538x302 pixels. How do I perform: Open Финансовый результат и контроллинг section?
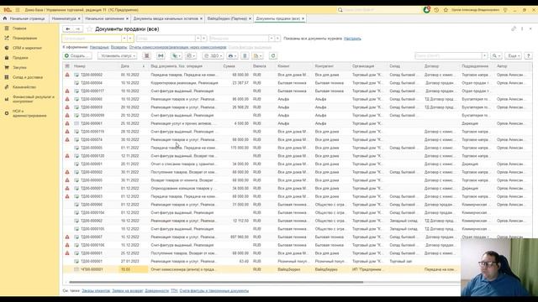[x=33, y=99]
